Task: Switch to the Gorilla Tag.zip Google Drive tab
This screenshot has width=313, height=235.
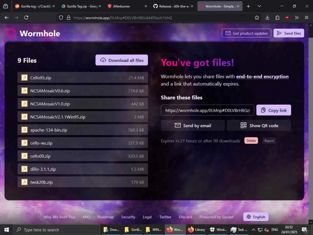Action: click(x=81, y=6)
